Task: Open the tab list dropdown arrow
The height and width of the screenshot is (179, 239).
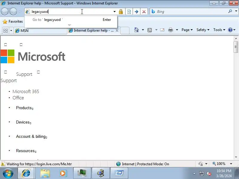Action: point(11,31)
